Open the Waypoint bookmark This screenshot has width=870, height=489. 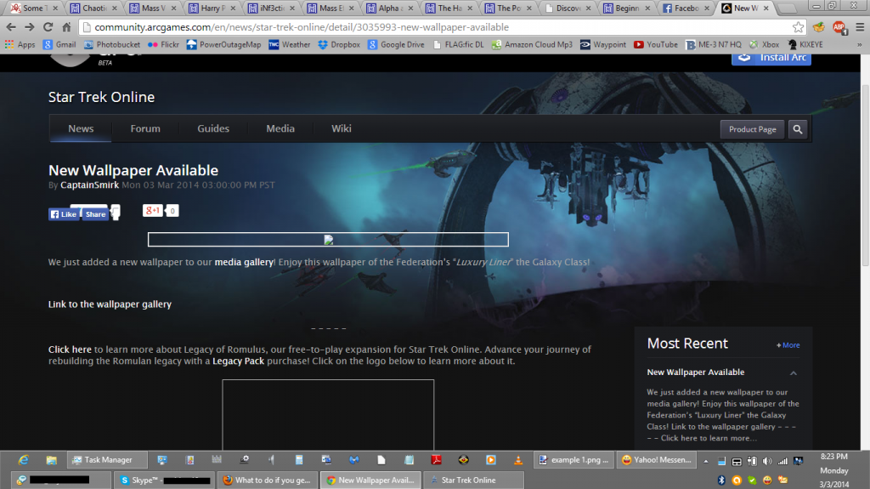[603, 44]
